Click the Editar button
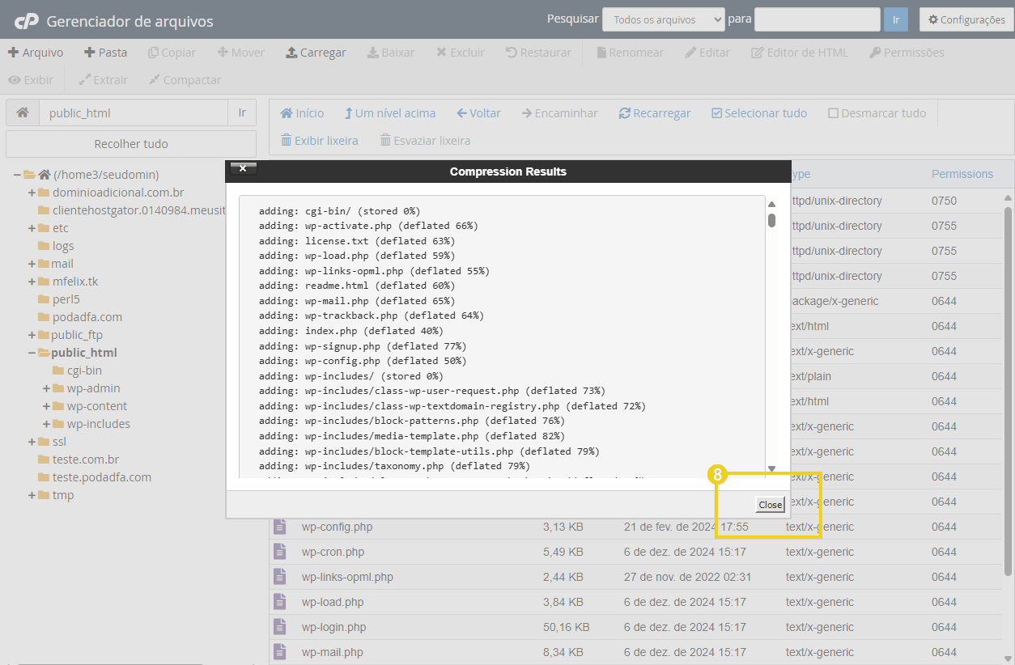The width and height of the screenshot is (1015, 665). pyautogui.click(x=707, y=53)
